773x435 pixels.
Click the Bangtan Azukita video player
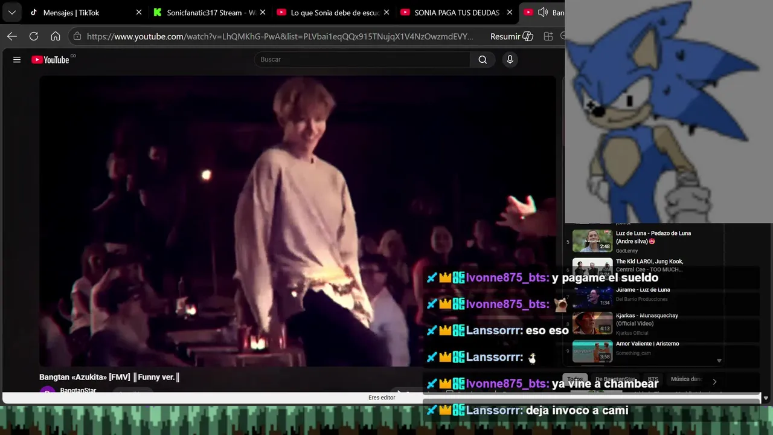point(297,221)
